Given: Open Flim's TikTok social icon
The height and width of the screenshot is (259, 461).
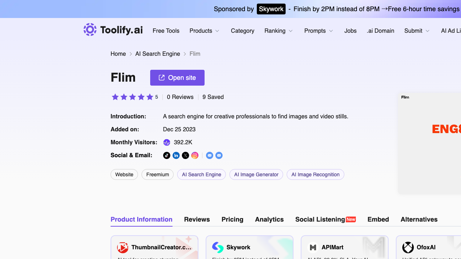Looking at the screenshot, I should click(x=167, y=155).
